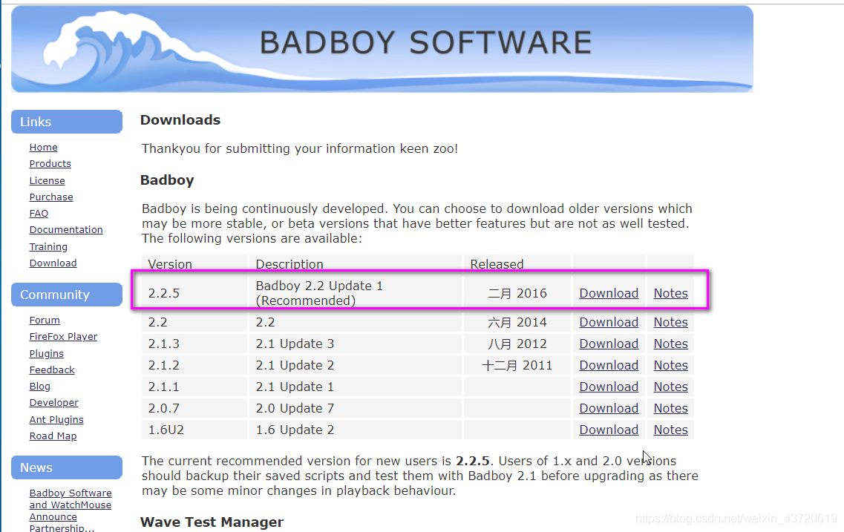Open Notes for version 2.1.1
This screenshot has width=844, height=532.
pyautogui.click(x=671, y=387)
